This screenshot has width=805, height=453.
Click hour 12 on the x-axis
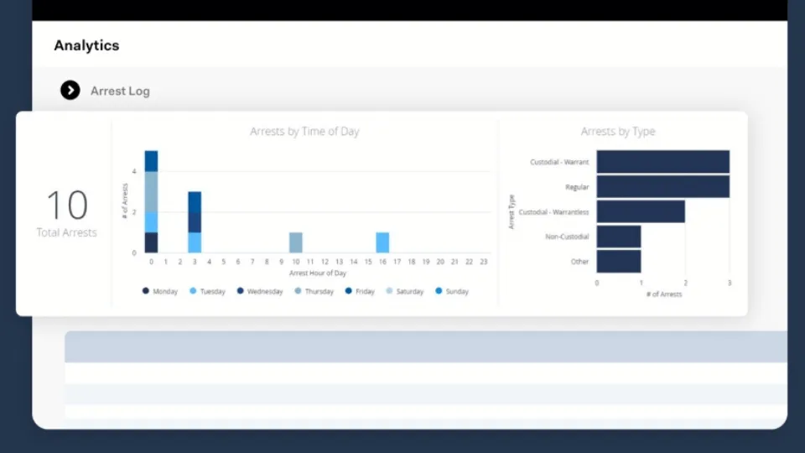coord(325,262)
